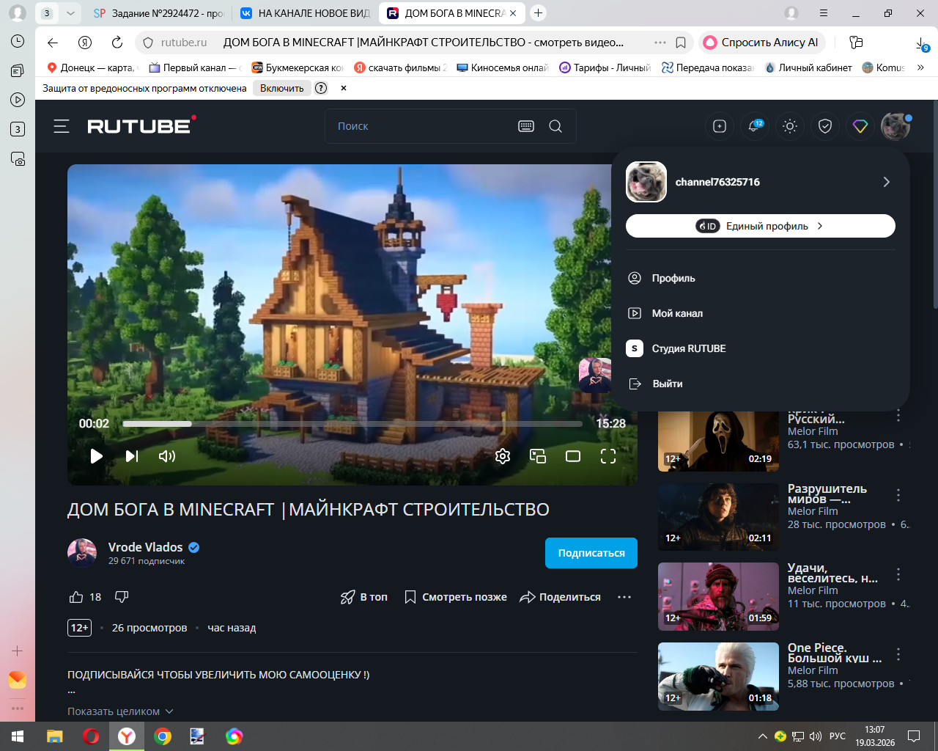Open the upload video plus icon
The height and width of the screenshot is (751, 938).
click(x=720, y=126)
